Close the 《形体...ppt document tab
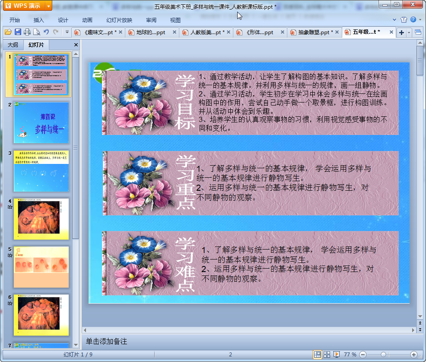Screen dimensions: 426x362 pos(283,32)
